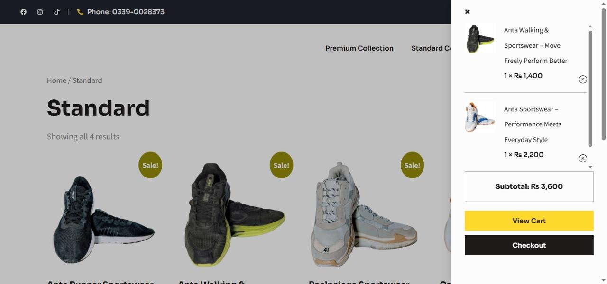Screen dimensions: 607x284
Task: Remove Anta Walking & Sportswear from cart
Action: point(583,80)
